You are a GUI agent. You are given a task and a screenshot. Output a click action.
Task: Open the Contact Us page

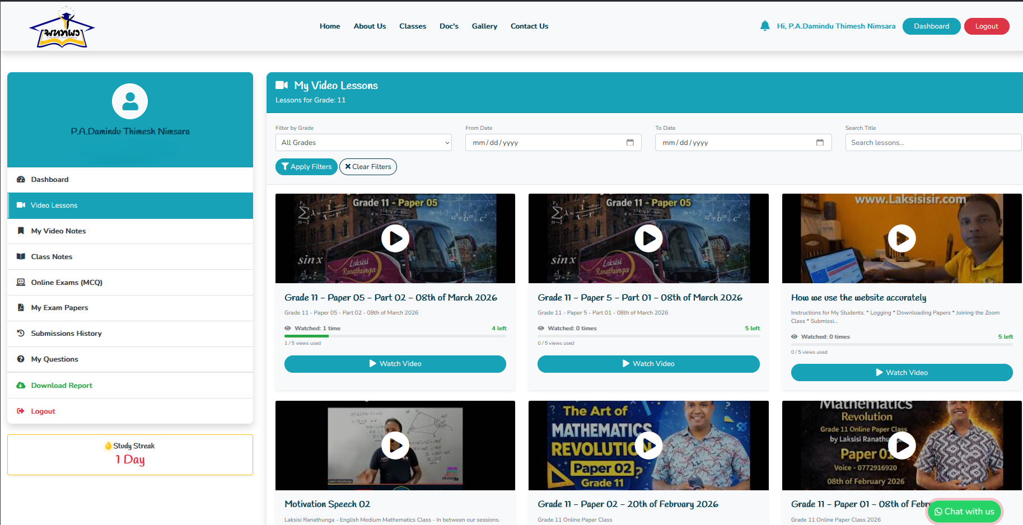click(529, 26)
